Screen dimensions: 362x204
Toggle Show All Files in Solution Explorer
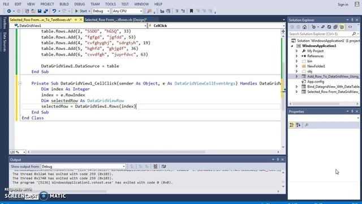[x=342, y=27]
